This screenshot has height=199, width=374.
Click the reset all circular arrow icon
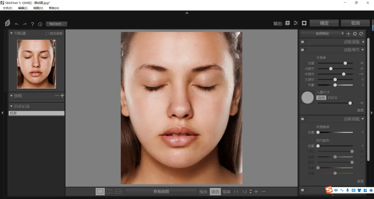(361, 34)
